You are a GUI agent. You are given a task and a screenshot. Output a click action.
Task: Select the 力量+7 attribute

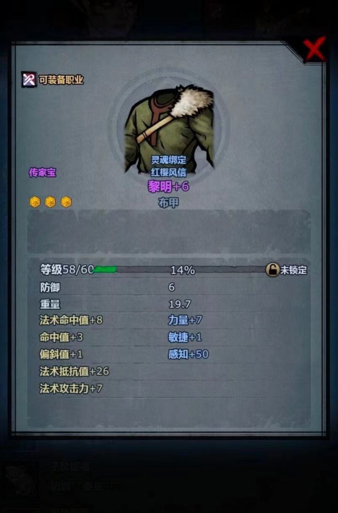pyautogui.click(x=185, y=320)
